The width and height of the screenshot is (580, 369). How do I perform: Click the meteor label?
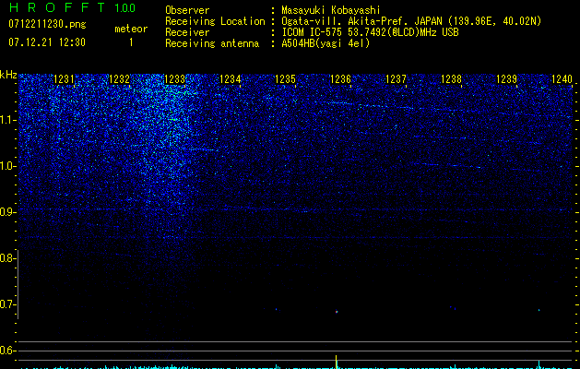[x=131, y=29]
